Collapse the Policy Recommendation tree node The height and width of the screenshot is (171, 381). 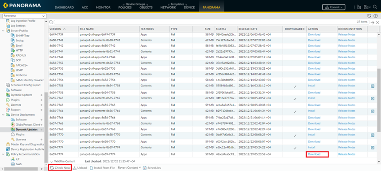click(x=3, y=154)
